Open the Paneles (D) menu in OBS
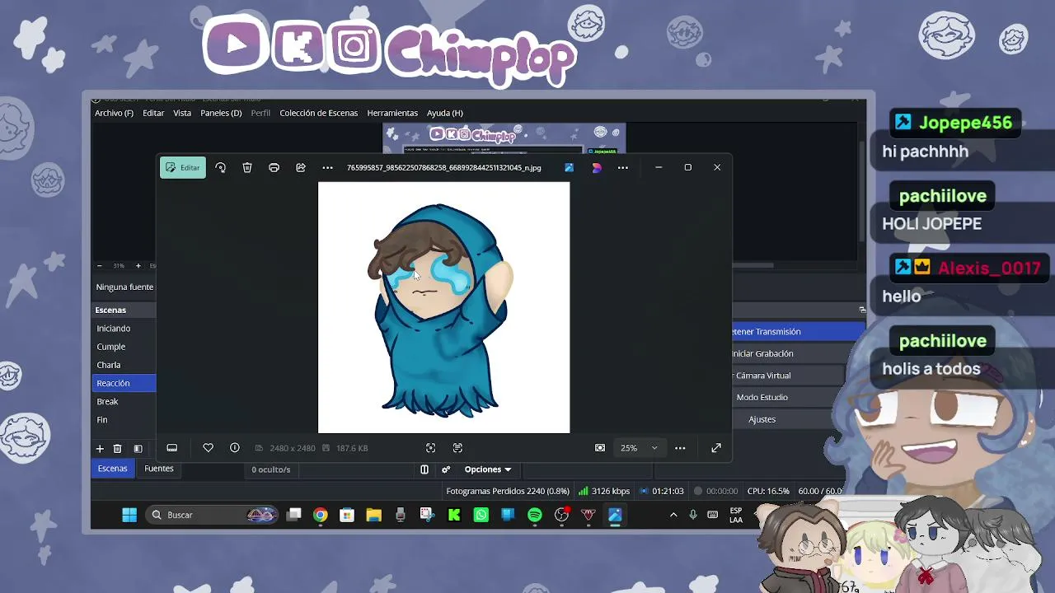 221,113
